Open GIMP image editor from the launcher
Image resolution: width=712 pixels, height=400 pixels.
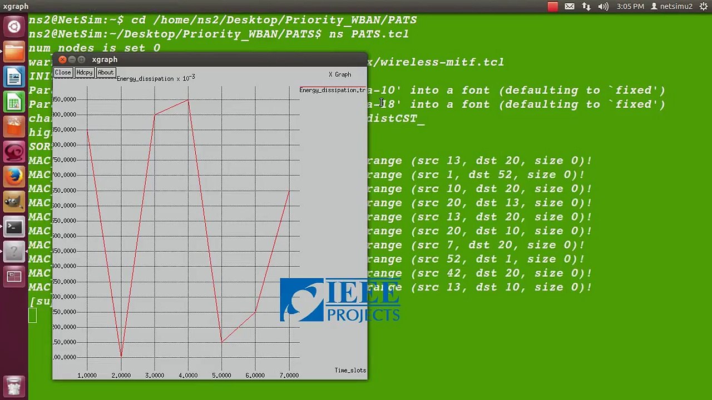pyautogui.click(x=14, y=202)
